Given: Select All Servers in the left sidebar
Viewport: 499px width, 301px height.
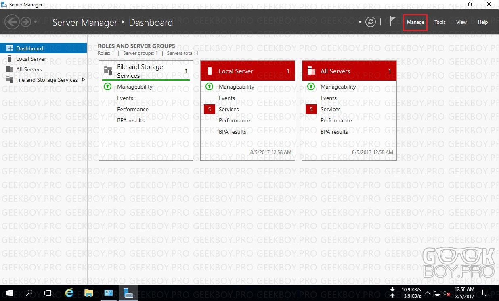Looking at the screenshot, I should [43, 69].
